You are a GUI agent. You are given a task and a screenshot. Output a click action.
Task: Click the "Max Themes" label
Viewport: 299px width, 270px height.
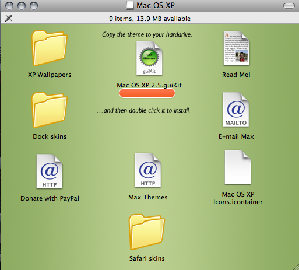[148, 197]
